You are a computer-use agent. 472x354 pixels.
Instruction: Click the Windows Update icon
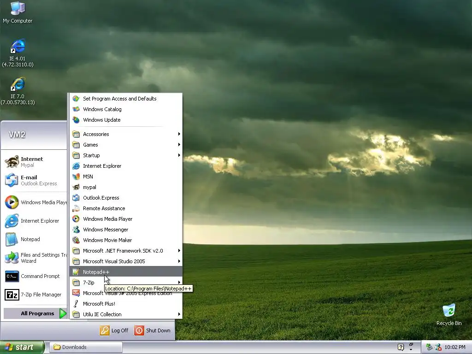coord(76,120)
